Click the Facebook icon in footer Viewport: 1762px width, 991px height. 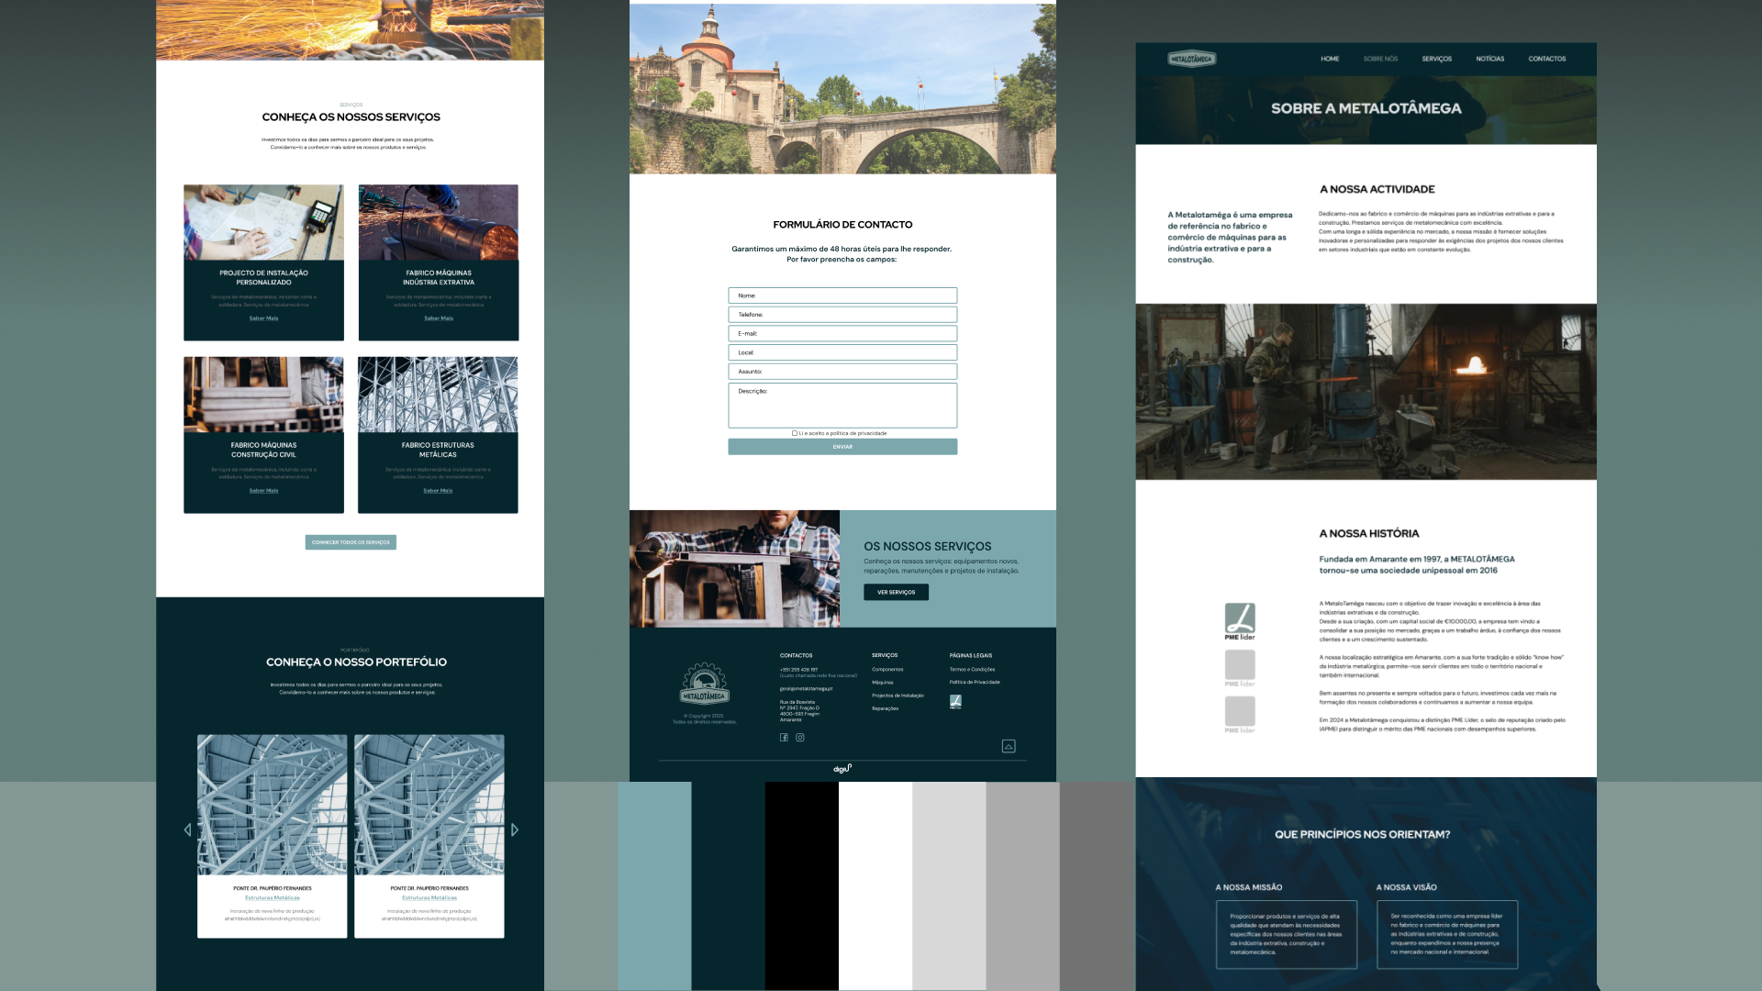784,738
